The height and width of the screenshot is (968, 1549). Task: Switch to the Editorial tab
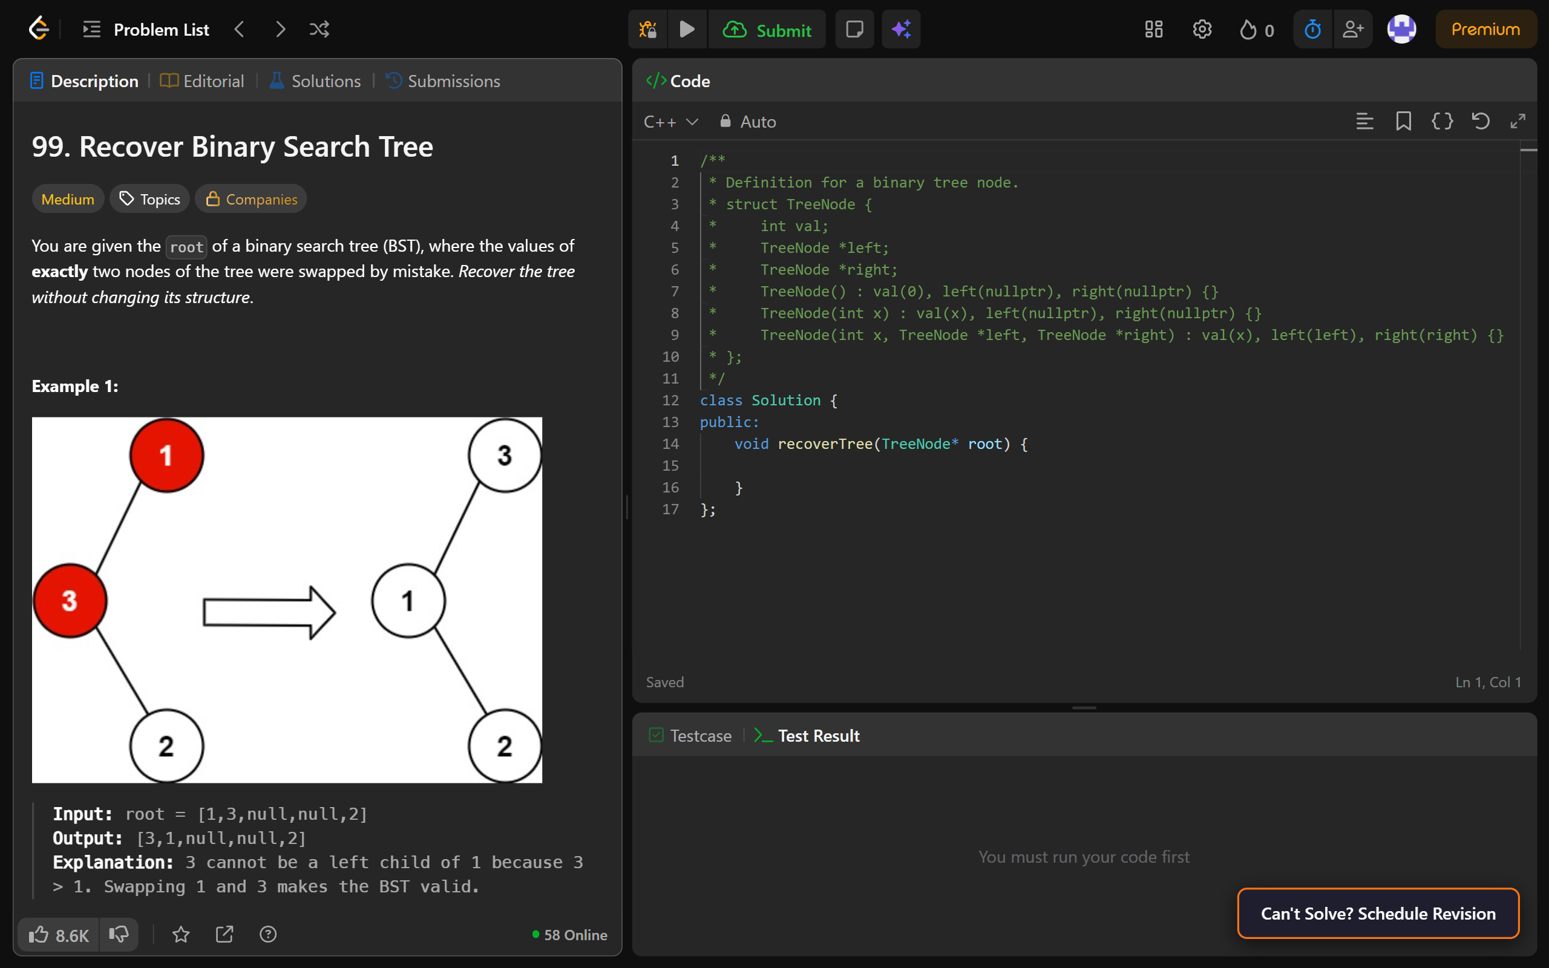pos(201,81)
